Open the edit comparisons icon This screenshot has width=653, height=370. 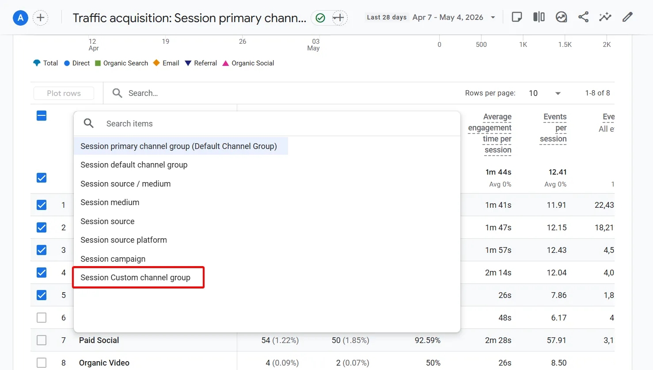[x=539, y=17]
